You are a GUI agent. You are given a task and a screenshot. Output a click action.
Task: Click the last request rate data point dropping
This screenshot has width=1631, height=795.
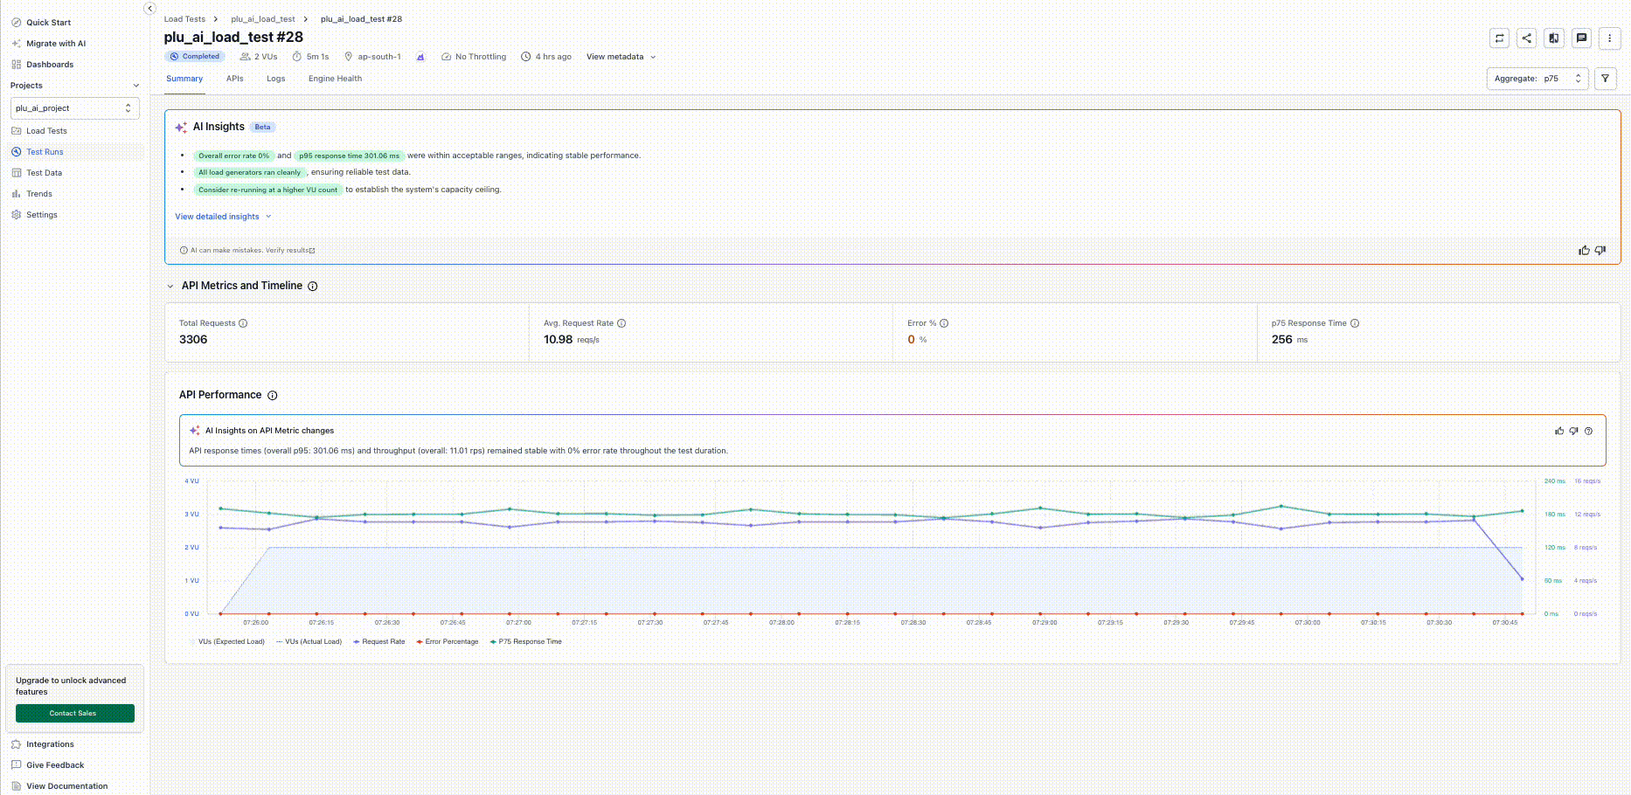(1522, 579)
